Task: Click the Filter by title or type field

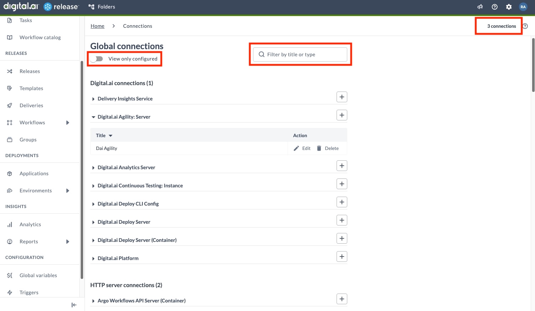Action: coord(300,55)
